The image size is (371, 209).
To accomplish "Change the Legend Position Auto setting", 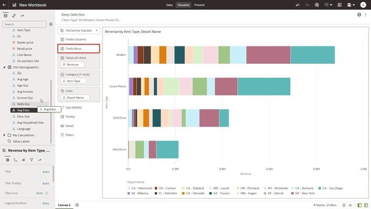I will [46, 203].
